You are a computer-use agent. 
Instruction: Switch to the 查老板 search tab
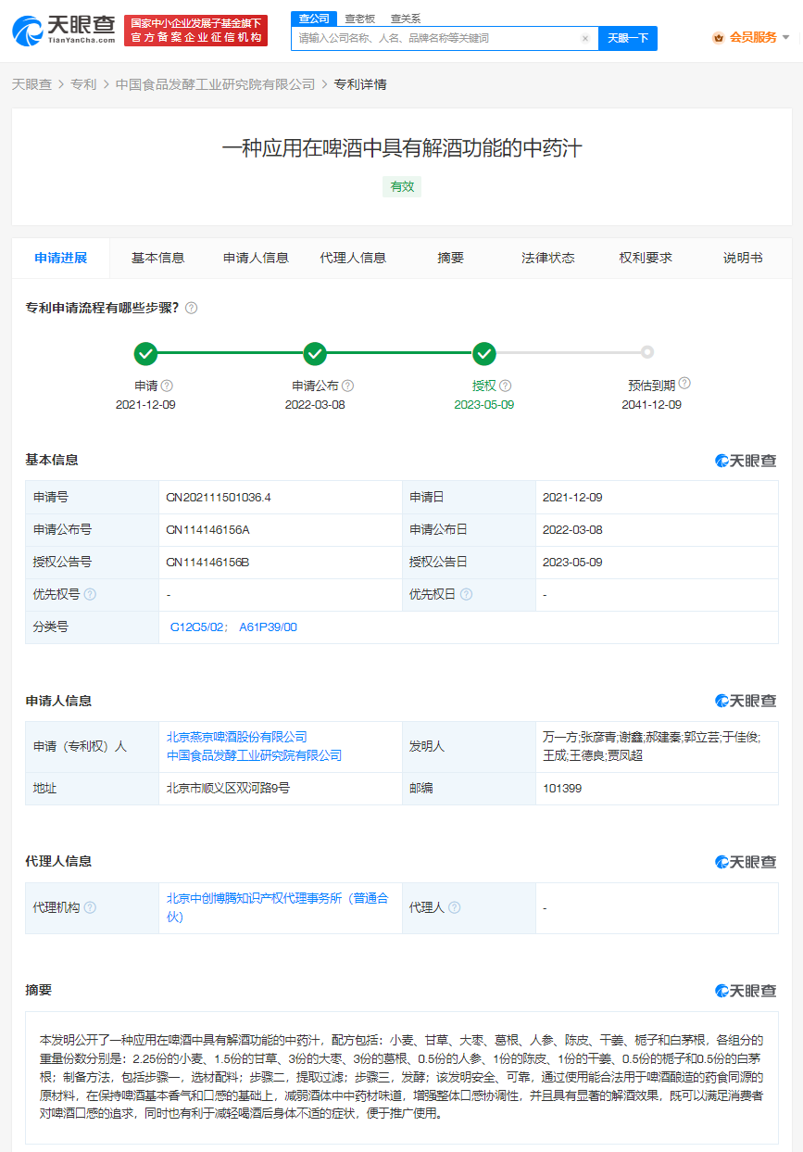click(359, 18)
